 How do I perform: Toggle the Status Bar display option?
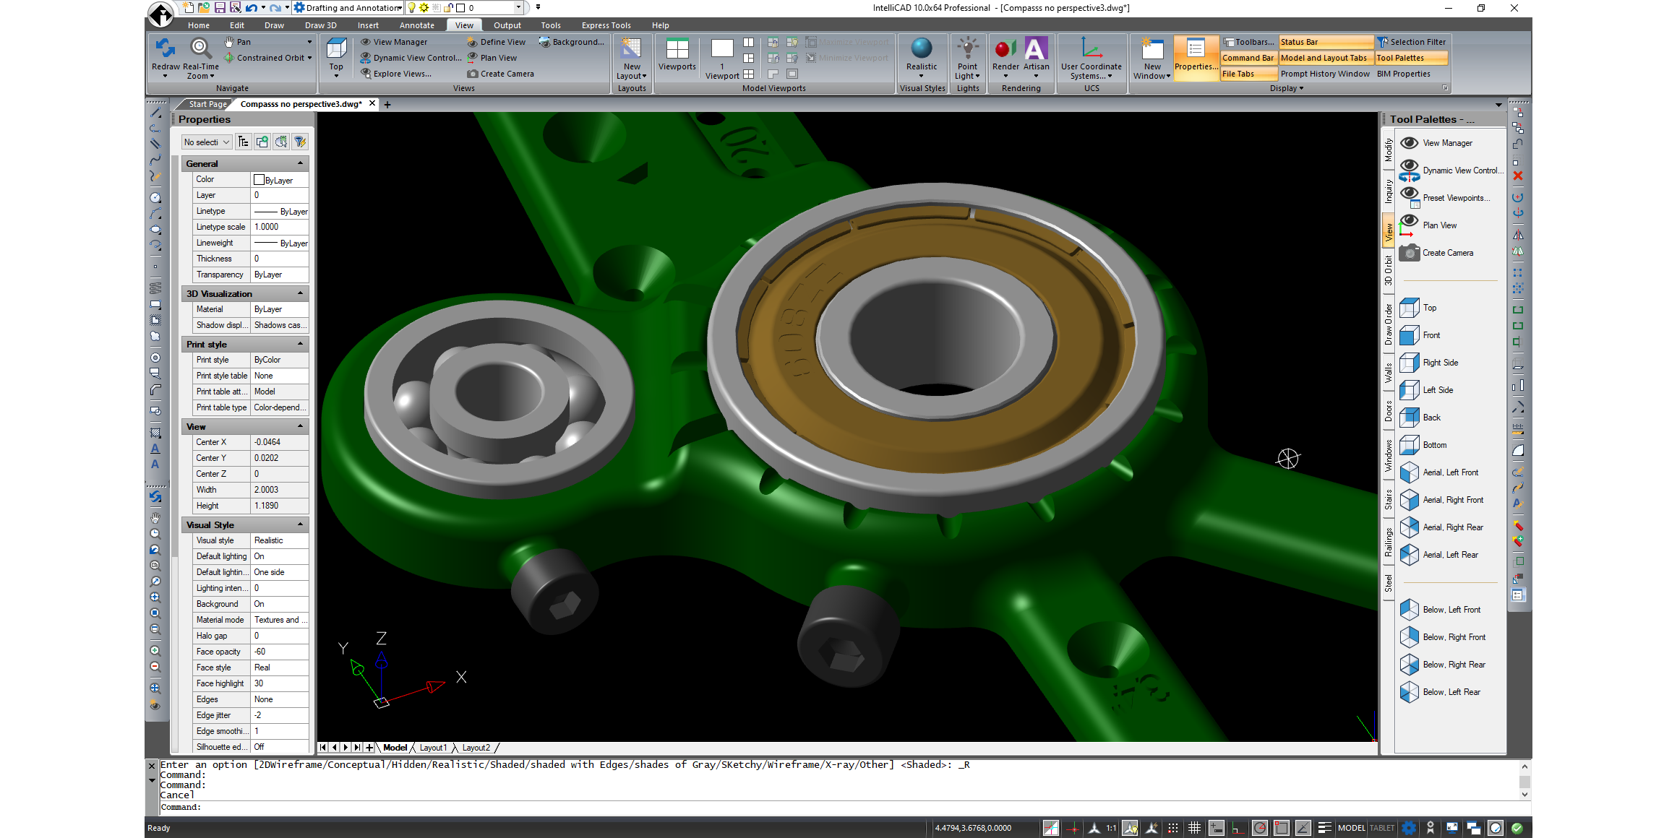[x=1326, y=42]
